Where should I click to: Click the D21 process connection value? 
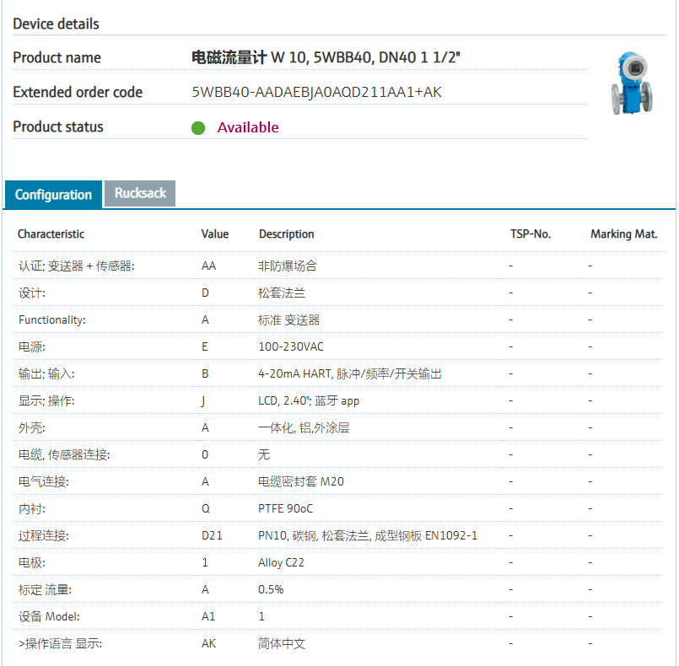pyautogui.click(x=211, y=535)
